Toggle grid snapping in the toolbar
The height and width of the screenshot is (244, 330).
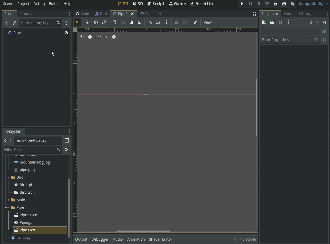pyautogui.click(x=158, y=22)
